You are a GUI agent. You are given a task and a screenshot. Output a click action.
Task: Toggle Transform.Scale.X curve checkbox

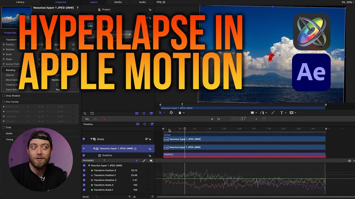tap(84, 185)
